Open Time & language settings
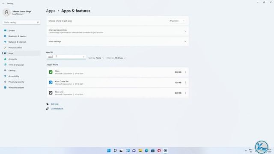274x154 pixels. (x=21, y=65)
